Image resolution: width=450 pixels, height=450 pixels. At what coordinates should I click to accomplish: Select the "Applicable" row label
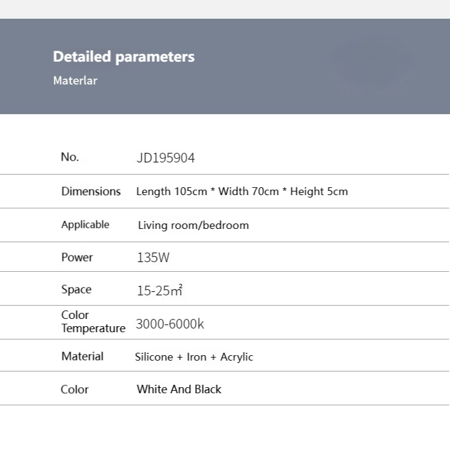click(85, 225)
